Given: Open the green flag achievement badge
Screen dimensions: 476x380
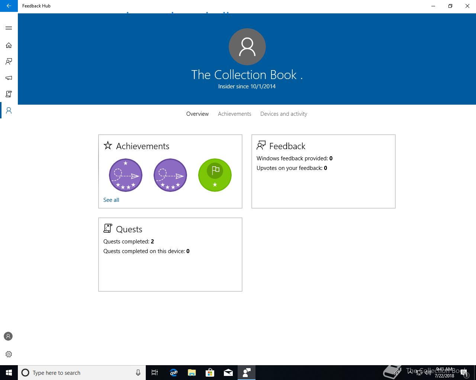Looking at the screenshot, I should pyautogui.click(x=215, y=175).
